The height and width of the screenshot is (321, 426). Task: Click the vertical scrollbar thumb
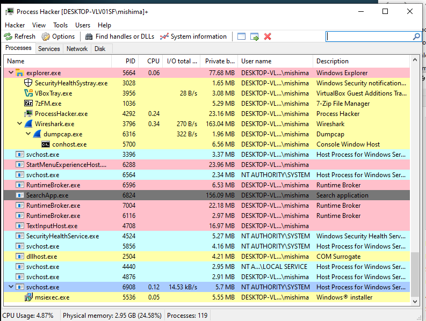pyautogui.click(x=415, y=274)
